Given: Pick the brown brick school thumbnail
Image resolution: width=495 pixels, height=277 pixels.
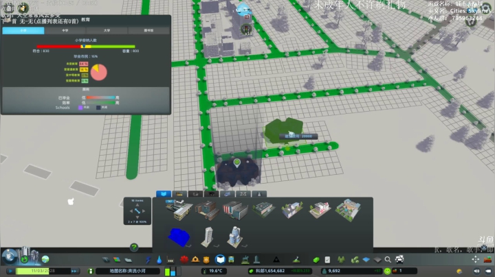Looking at the screenshot, I should click(207, 210).
